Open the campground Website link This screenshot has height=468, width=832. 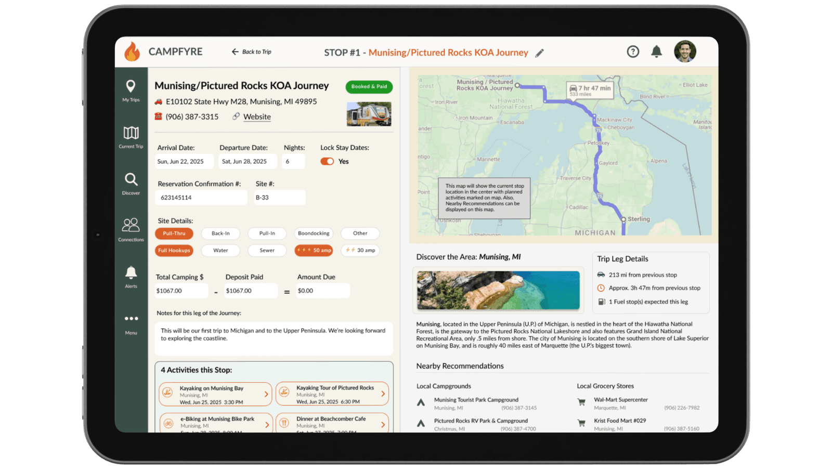(257, 117)
